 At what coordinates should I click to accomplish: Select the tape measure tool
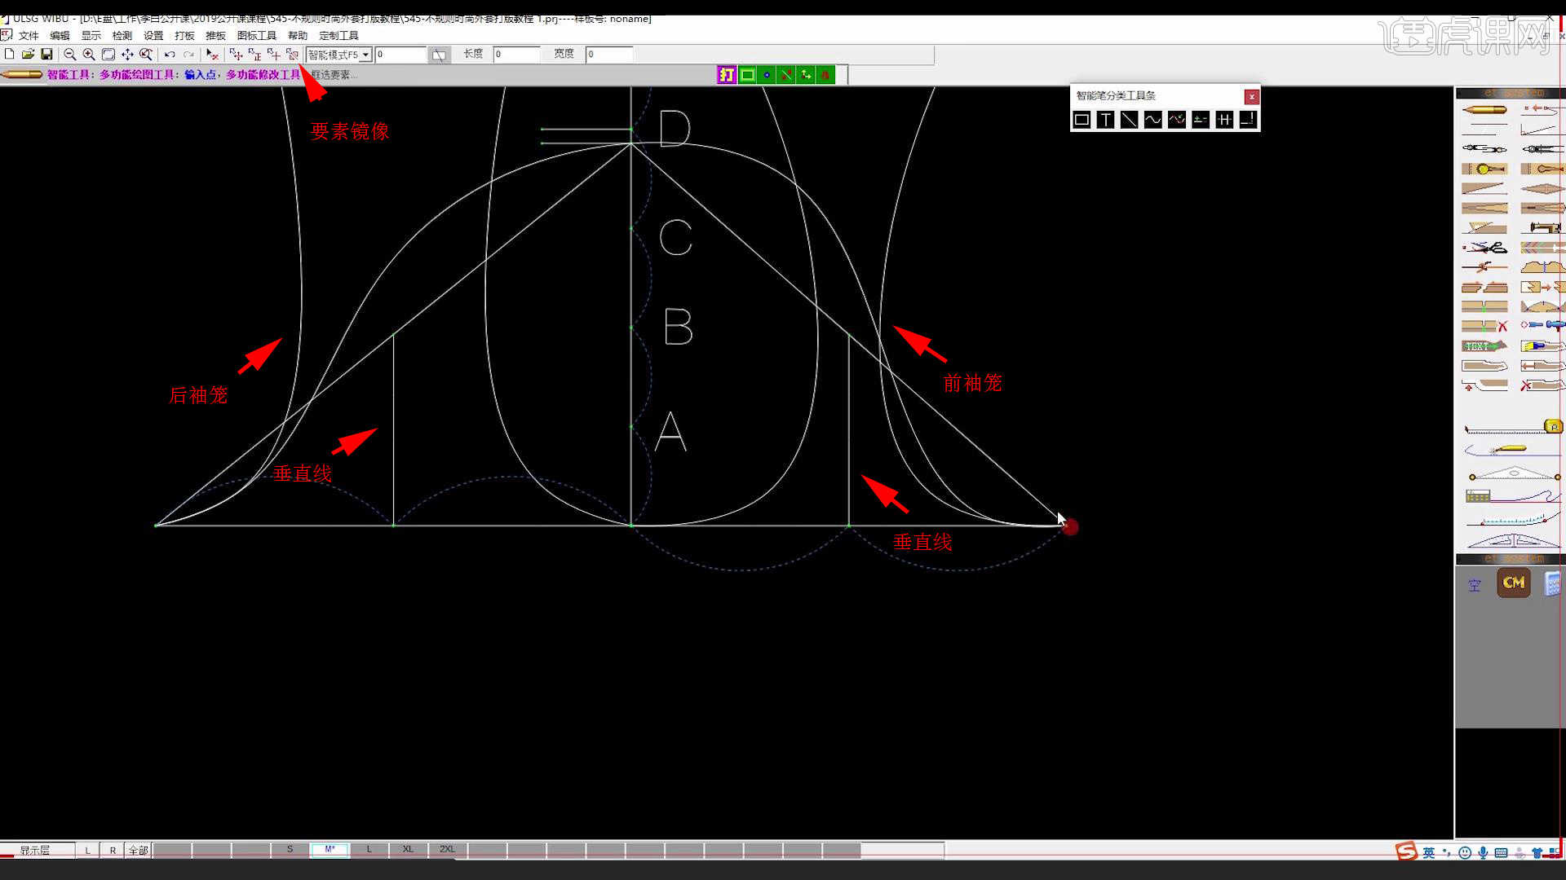(1513, 427)
